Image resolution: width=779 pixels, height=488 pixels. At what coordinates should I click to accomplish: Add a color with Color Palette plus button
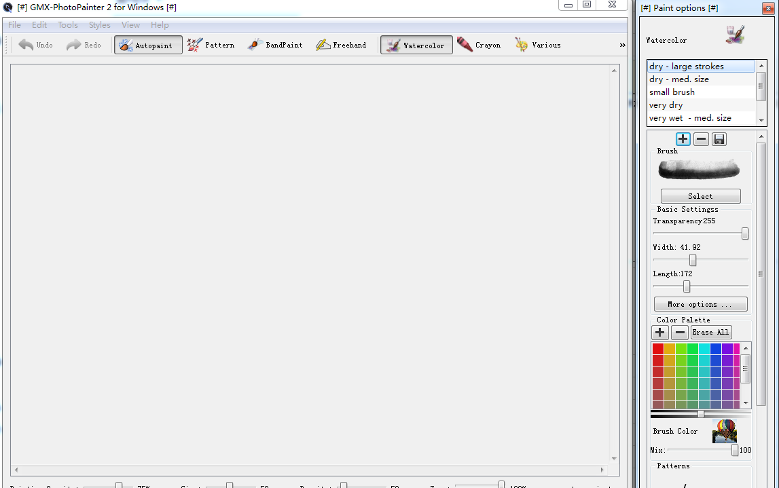pos(659,332)
